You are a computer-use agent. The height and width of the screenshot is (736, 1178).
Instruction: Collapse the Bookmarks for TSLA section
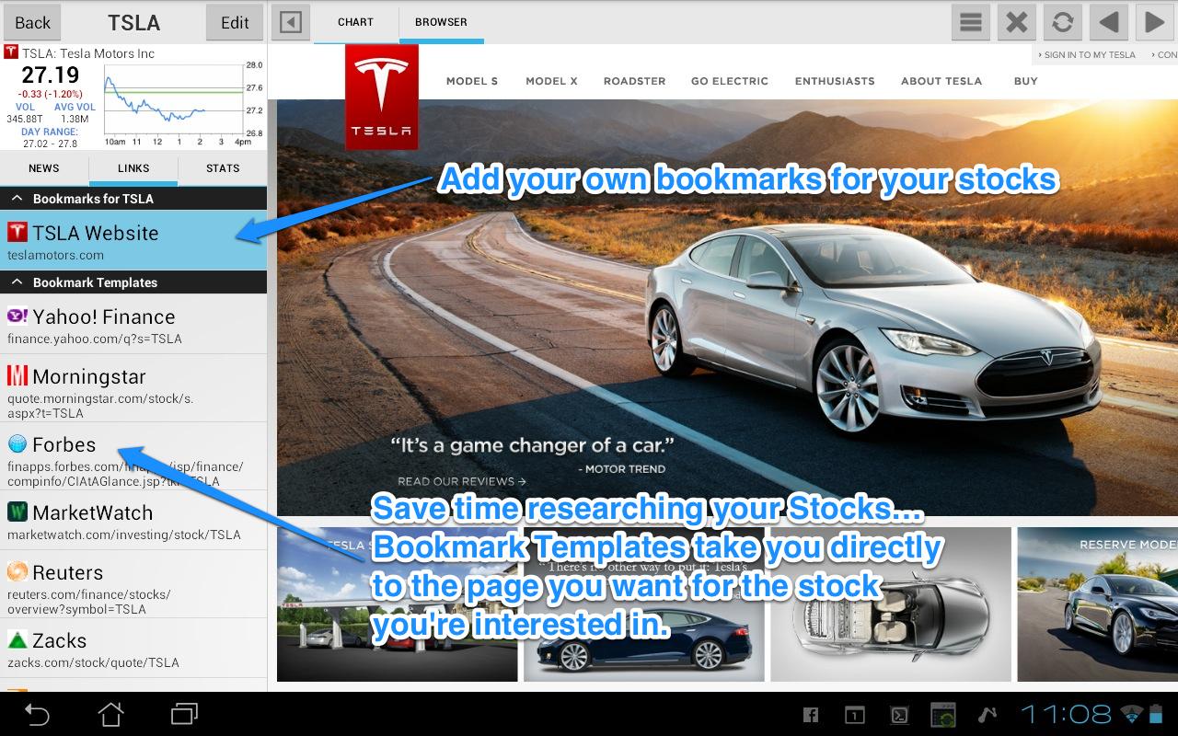coord(133,199)
